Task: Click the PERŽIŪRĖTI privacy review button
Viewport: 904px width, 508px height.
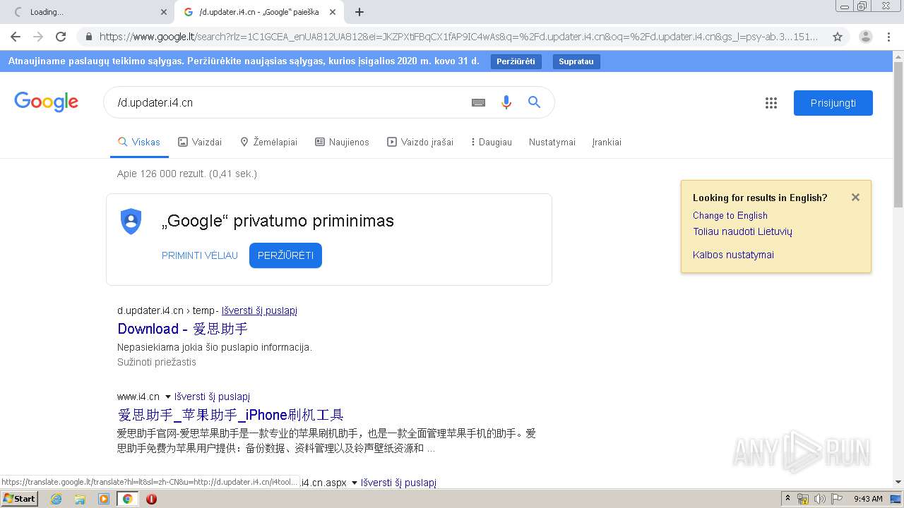Action: 285,255
